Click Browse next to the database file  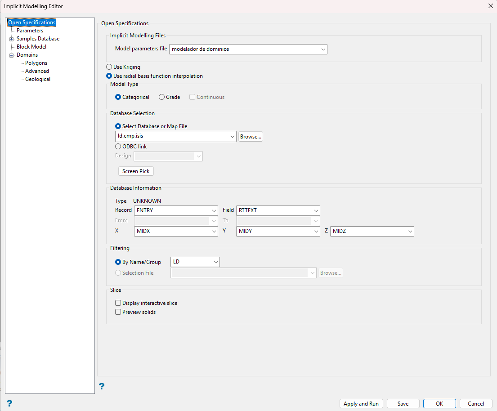coord(251,137)
